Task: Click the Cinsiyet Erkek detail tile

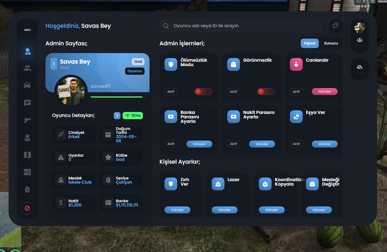Action: (x=74, y=135)
